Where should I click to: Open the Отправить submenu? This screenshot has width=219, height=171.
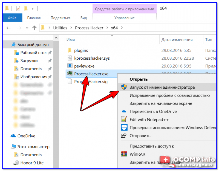140,136
